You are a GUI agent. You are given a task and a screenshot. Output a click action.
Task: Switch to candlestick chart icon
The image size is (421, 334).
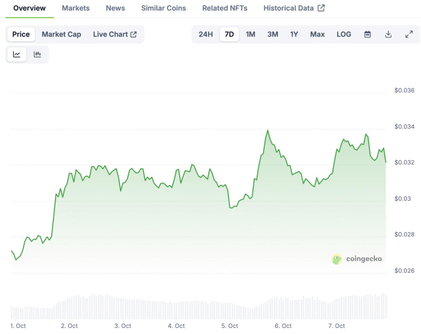[x=37, y=54]
